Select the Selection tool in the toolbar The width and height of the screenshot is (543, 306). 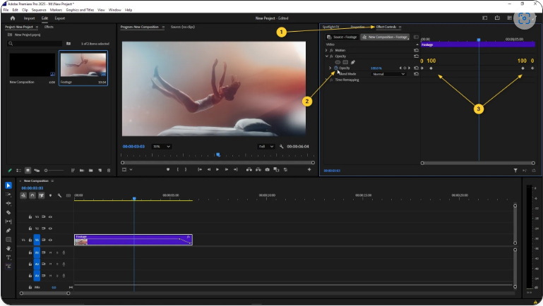(x=8, y=185)
